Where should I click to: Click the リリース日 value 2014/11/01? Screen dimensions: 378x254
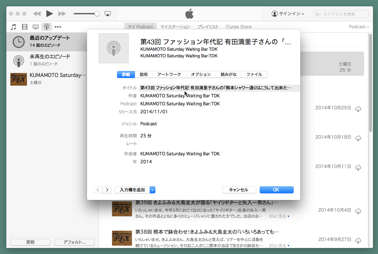click(x=154, y=112)
